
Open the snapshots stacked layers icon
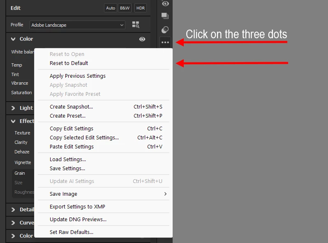click(165, 16)
